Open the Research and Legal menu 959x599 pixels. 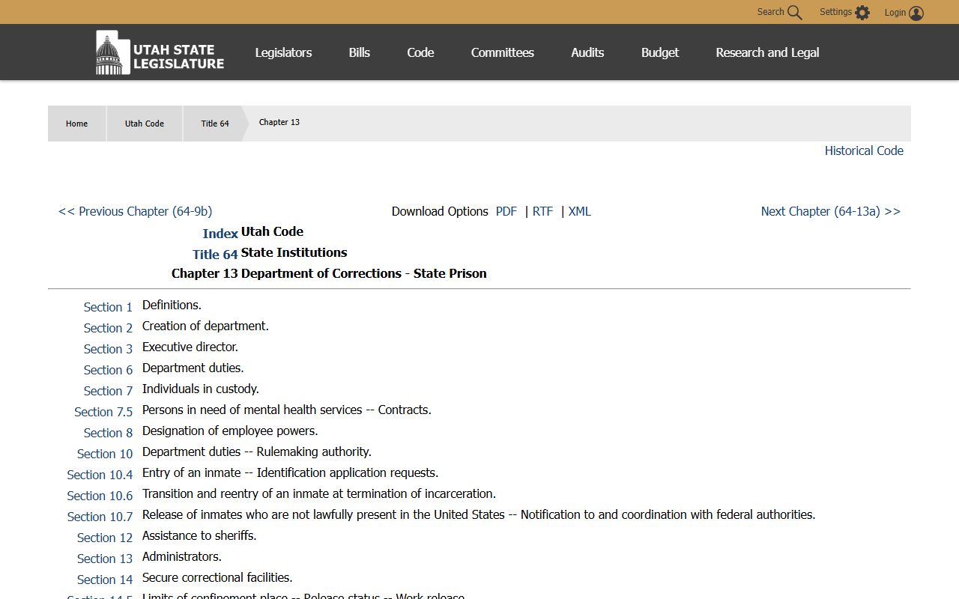click(767, 52)
